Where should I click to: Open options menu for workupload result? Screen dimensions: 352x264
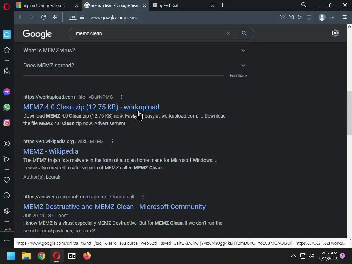tap(122, 97)
